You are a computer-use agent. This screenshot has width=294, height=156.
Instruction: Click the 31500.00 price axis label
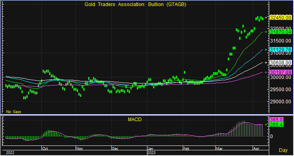[x=281, y=41]
